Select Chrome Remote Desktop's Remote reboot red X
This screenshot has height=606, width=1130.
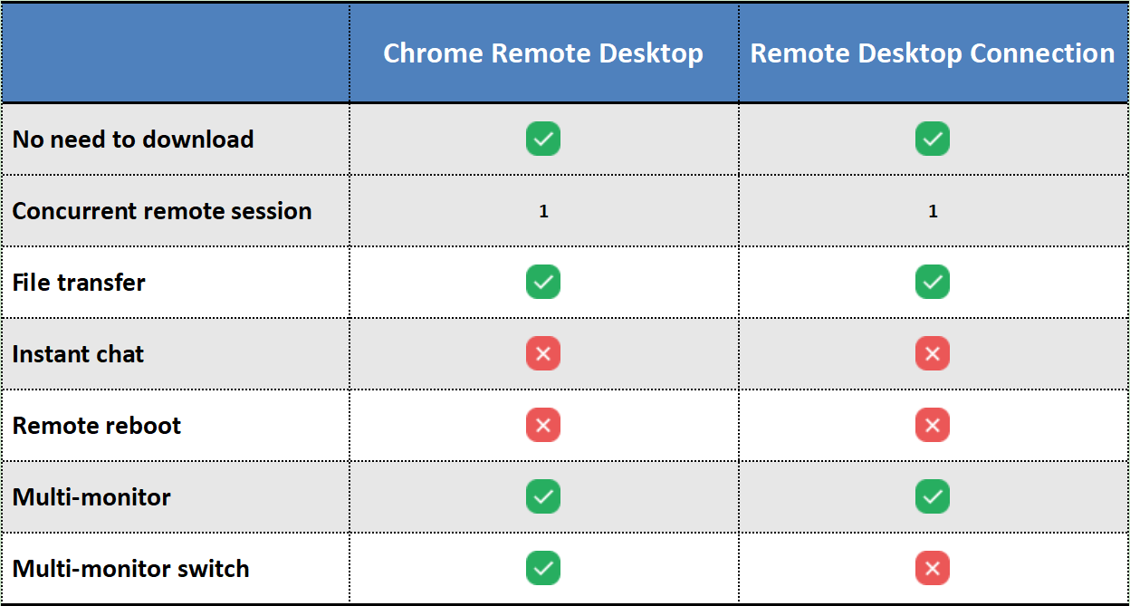(x=543, y=425)
